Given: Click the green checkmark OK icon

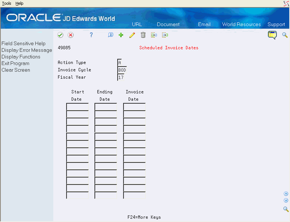Looking at the screenshot, I should click(x=60, y=35).
